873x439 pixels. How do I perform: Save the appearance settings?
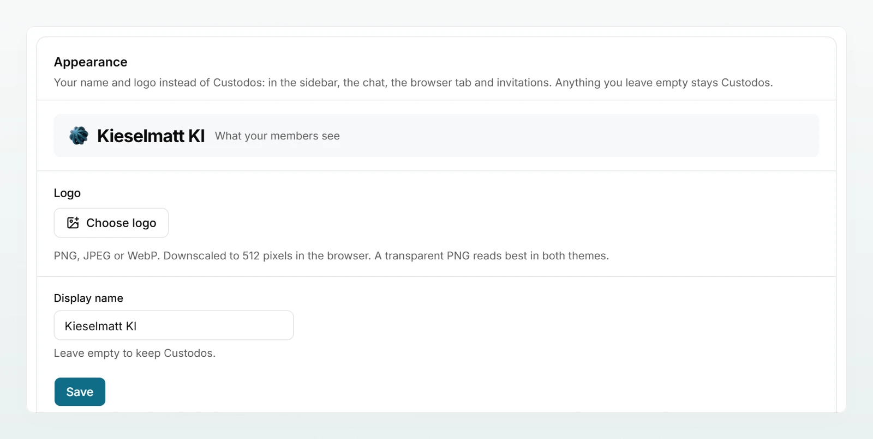pyautogui.click(x=80, y=392)
